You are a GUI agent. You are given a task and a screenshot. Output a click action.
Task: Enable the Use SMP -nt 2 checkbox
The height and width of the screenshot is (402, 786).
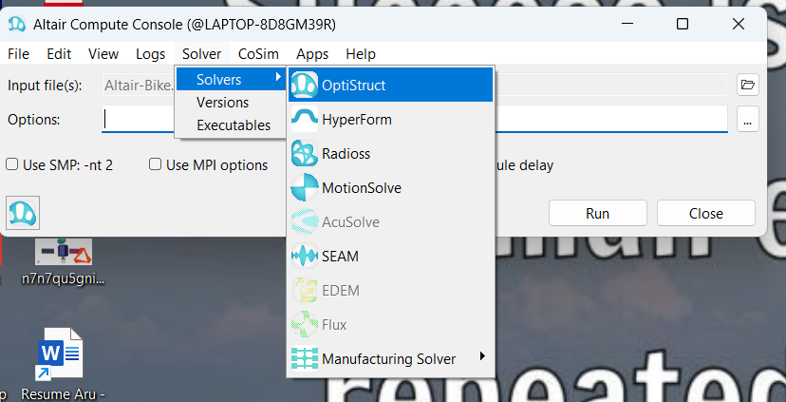tap(12, 164)
